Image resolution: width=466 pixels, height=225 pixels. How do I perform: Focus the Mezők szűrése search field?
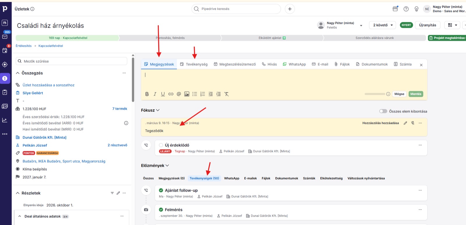coord(71,61)
